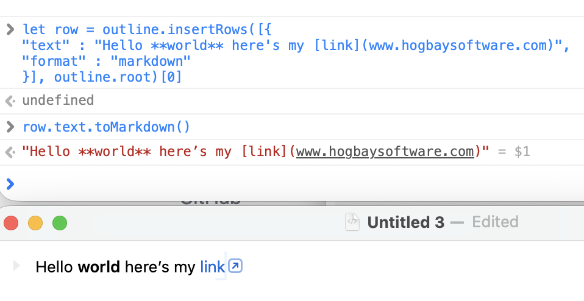Image resolution: width=584 pixels, height=301 pixels.
Task: Click the "$1" result variable reference
Action: pyautogui.click(x=522, y=152)
